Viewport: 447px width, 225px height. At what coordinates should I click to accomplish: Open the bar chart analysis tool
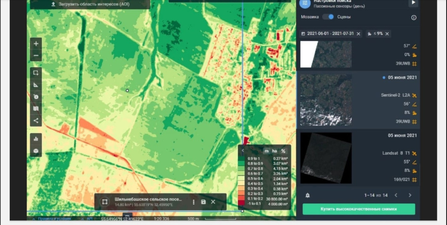pos(36,139)
